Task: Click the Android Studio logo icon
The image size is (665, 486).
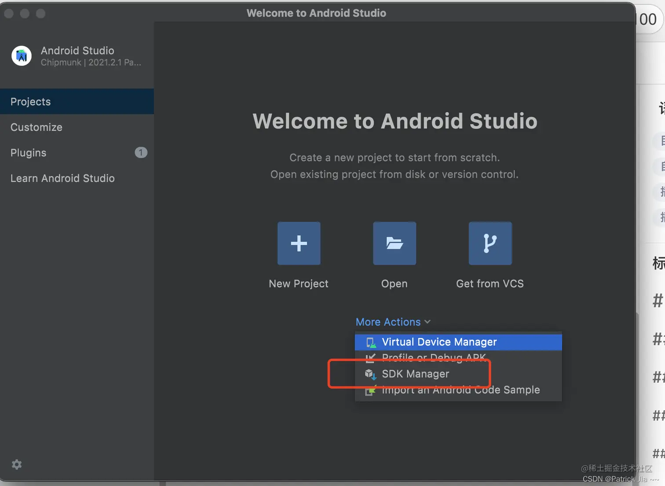Action: coord(22,56)
